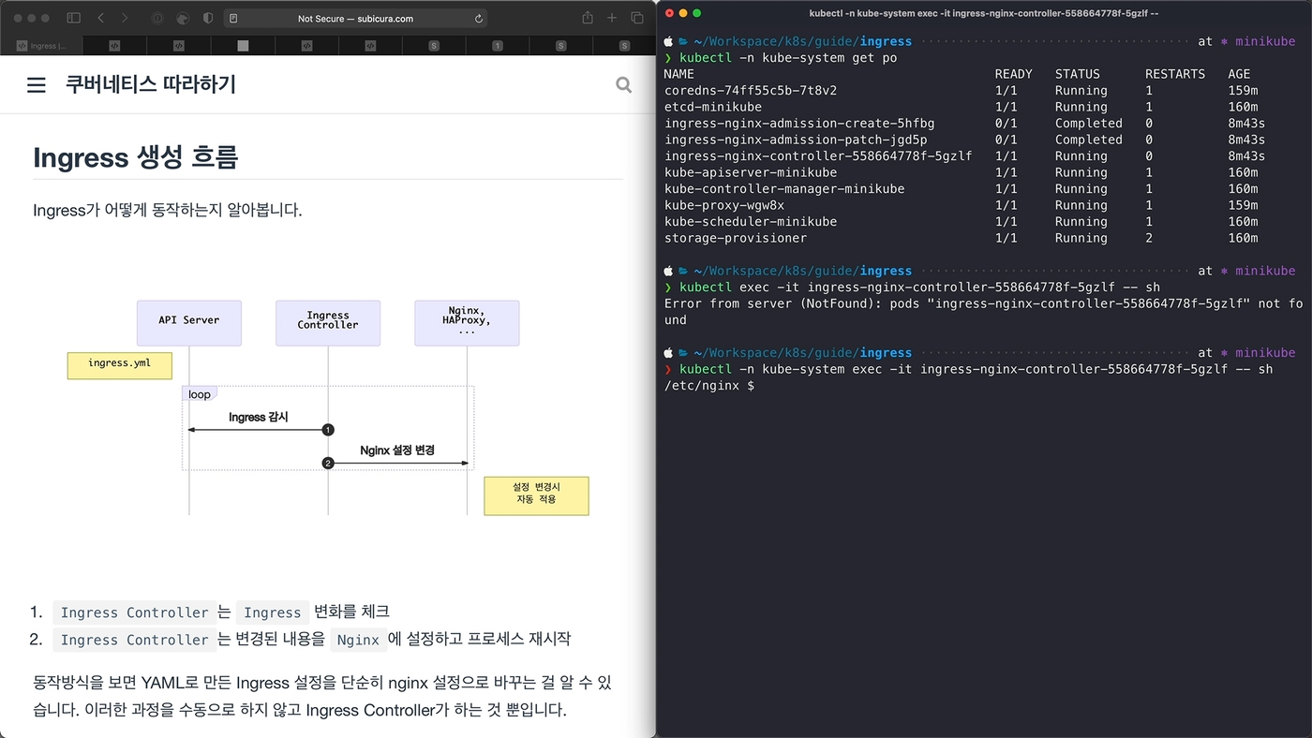Click the STATUS column header in terminal

pyautogui.click(x=1078, y=74)
